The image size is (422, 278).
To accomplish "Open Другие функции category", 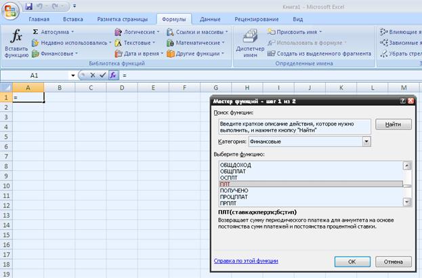I will [195, 54].
